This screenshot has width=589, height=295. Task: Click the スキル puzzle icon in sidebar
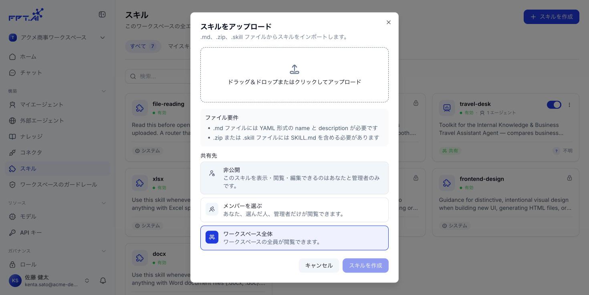[x=12, y=169]
